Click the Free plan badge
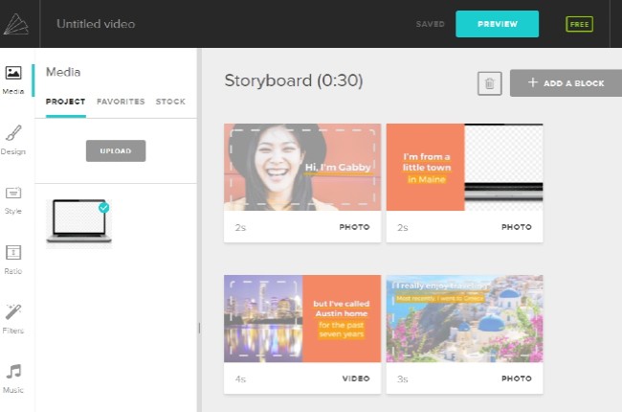This screenshot has height=412, width=622. (579, 24)
